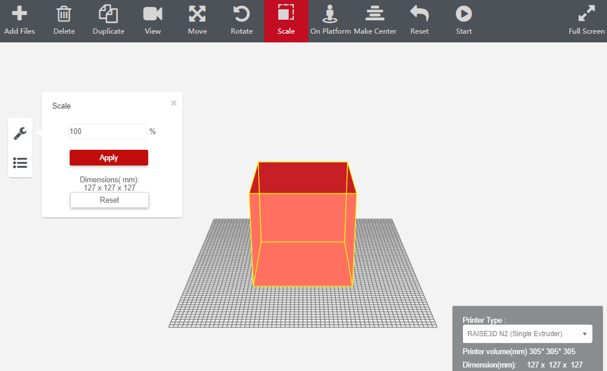Start the print with play icon
Image resolution: width=607 pixels, height=371 pixels.
coord(464,14)
